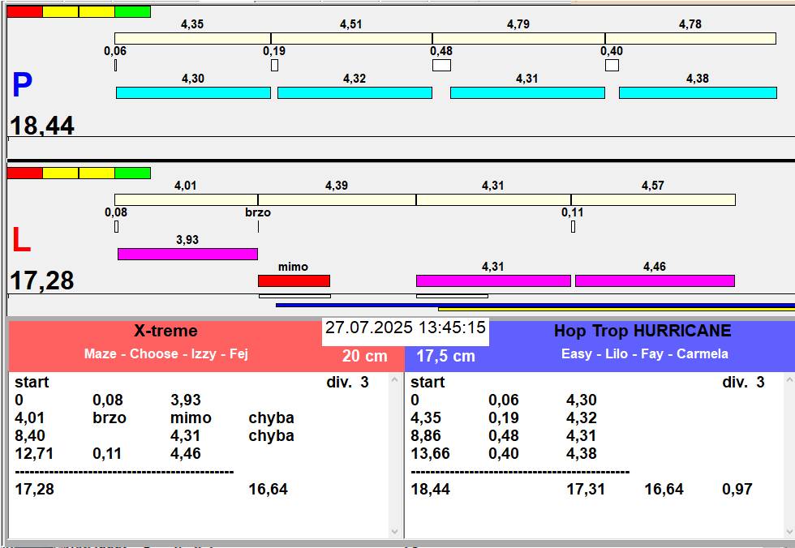Select the cyan 4,30 run bar
The image size is (795, 548).
tap(193, 92)
